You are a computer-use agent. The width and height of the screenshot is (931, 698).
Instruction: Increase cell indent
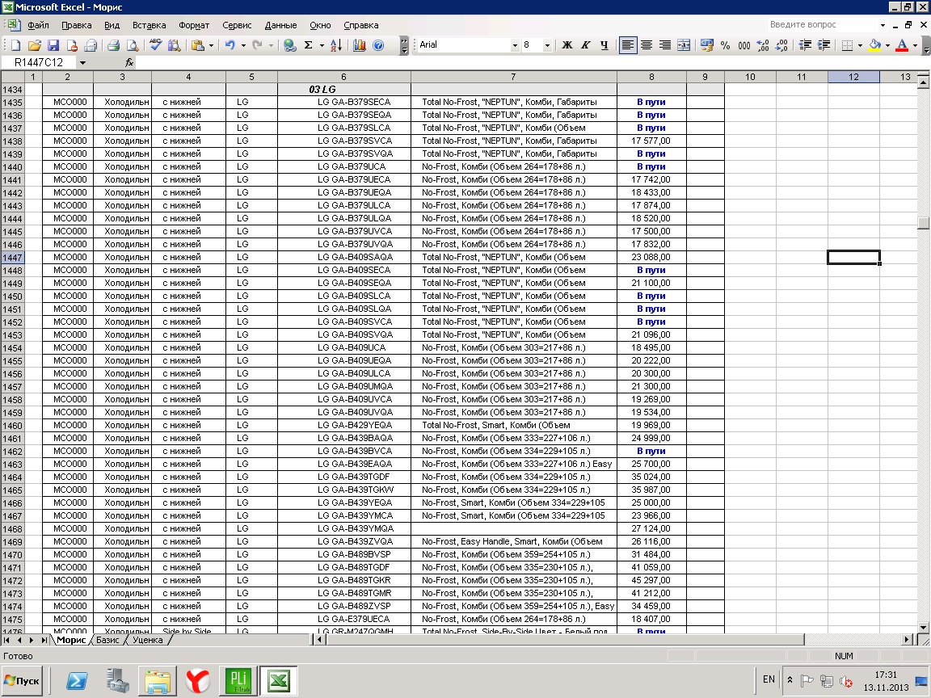pyautogui.click(x=824, y=45)
